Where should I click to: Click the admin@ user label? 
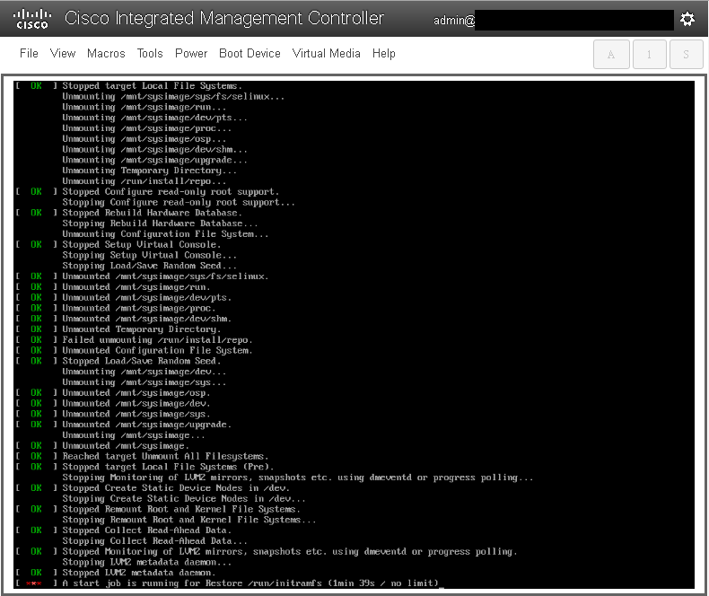coord(454,21)
